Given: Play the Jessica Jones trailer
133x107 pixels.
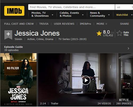Looking at the screenshot, I should (x=86, y=80).
